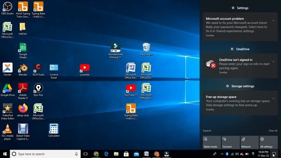
Task: Open the Mail app from taskbar
Action: point(136,154)
